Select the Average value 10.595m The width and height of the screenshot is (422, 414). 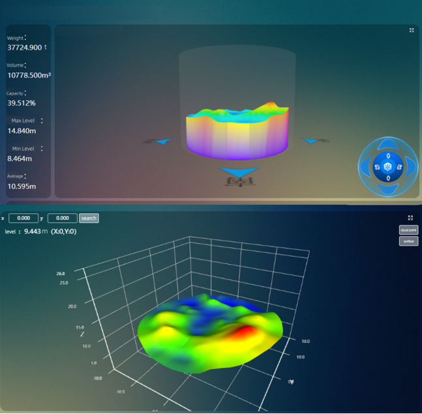pos(22,186)
